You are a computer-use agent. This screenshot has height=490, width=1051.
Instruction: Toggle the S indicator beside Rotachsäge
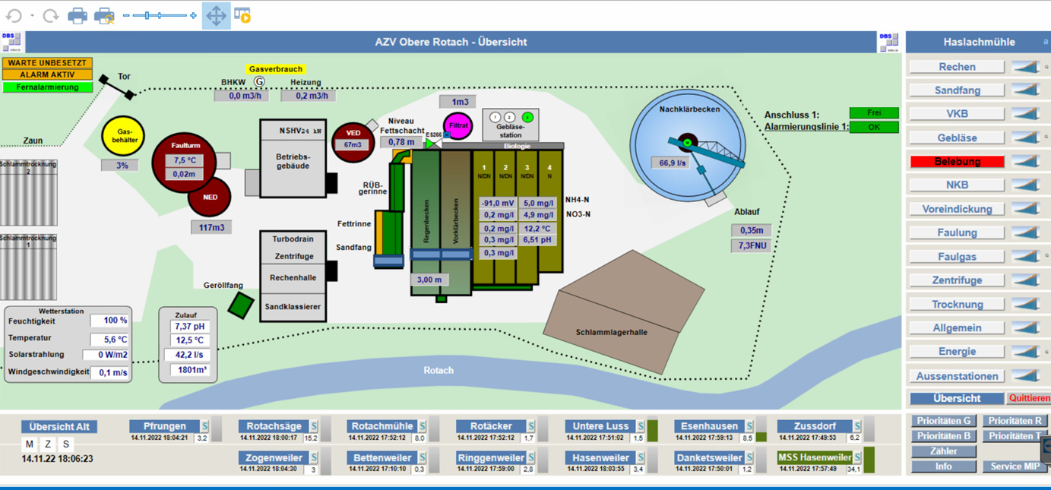pyautogui.click(x=314, y=426)
